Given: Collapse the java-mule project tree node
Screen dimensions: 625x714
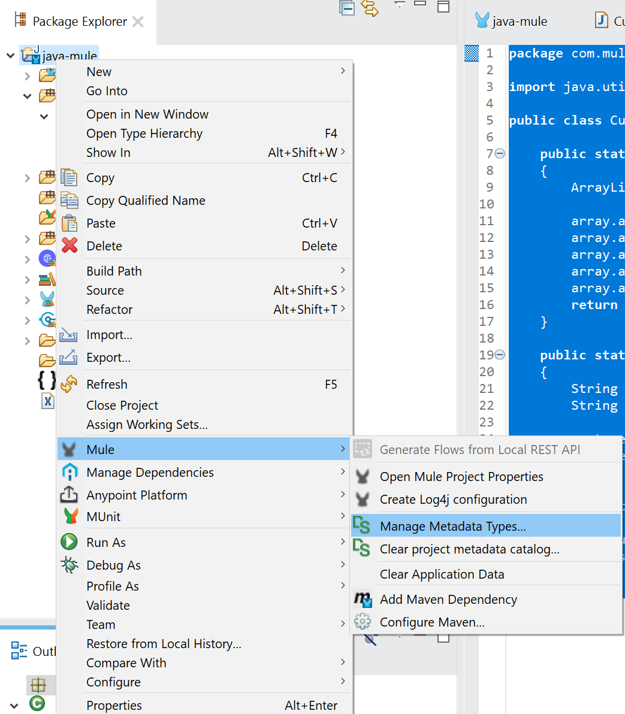Looking at the screenshot, I should [11, 56].
